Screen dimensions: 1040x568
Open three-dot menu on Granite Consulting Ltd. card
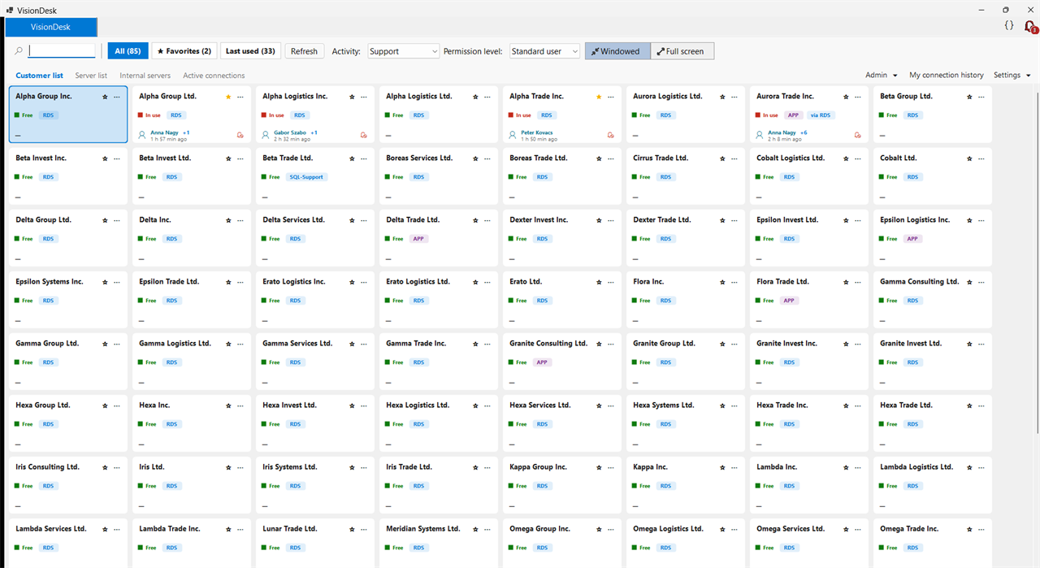[x=611, y=344]
